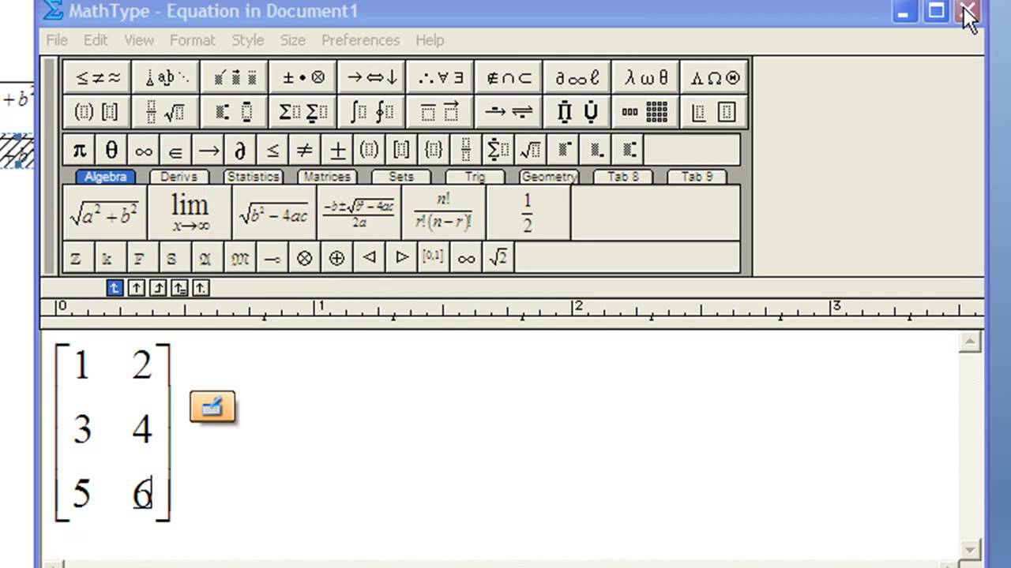Insert square root template in small bar
The width and height of the screenshot is (1011, 568).
pos(531,150)
